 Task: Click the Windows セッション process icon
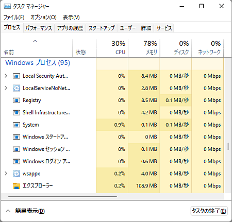[16, 149]
